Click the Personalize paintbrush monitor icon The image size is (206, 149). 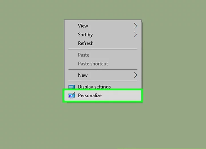tap(72, 95)
